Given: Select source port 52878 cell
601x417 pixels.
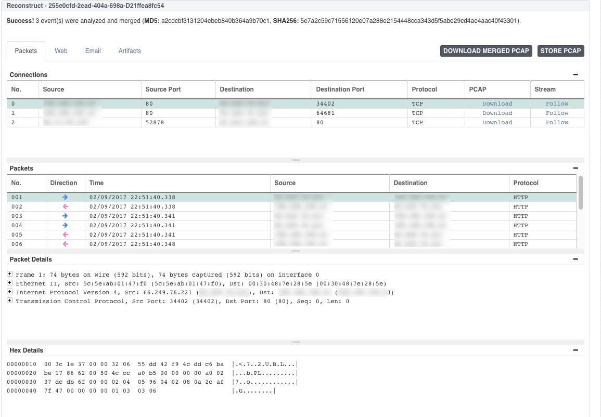Looking at the screenshot, I should [178, 123].
